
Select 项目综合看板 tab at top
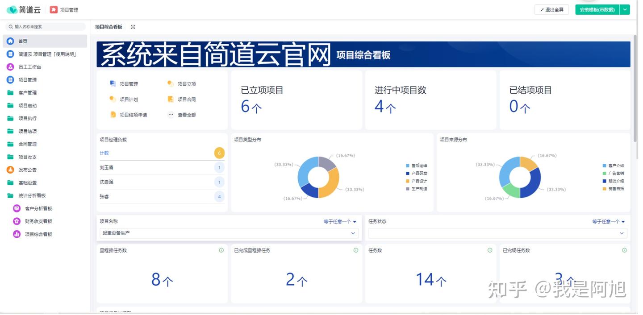pos(109,27)
